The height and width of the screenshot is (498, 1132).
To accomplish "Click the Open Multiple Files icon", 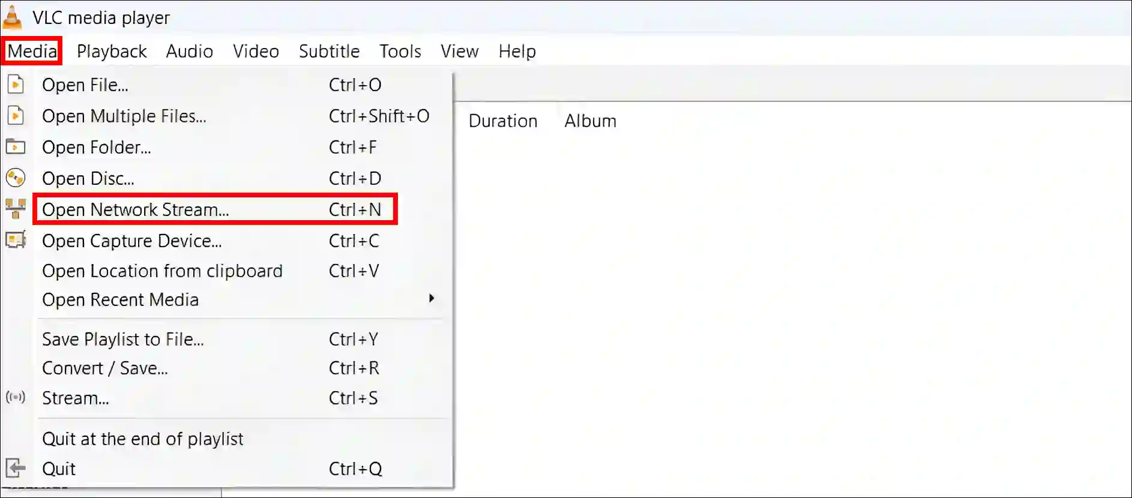I will pyautogui.click(x=15, y=116).
